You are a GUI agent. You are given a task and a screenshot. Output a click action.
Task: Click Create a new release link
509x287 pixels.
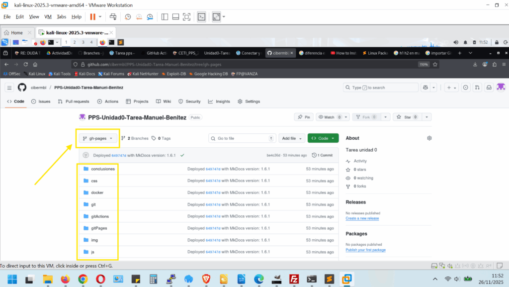[x=362, y=218]
